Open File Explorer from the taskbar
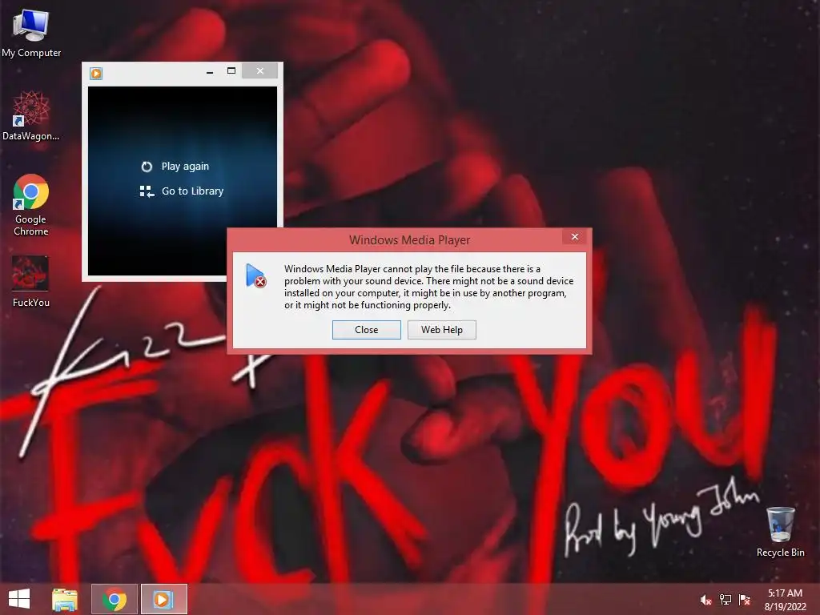The height and width of the screenshot is (615, 820). [65, 599]
